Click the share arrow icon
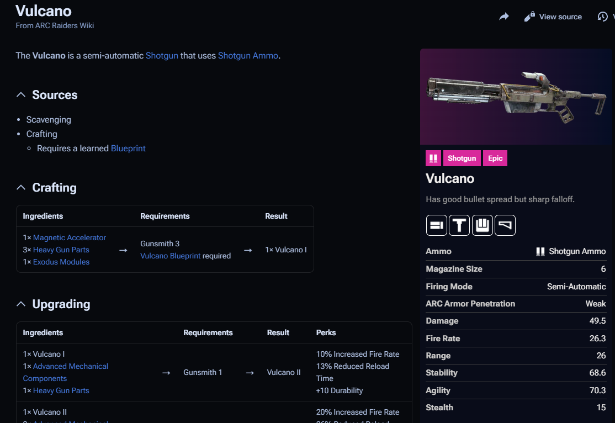Screen dimensions: 615x423 click(x=503, y=17)
